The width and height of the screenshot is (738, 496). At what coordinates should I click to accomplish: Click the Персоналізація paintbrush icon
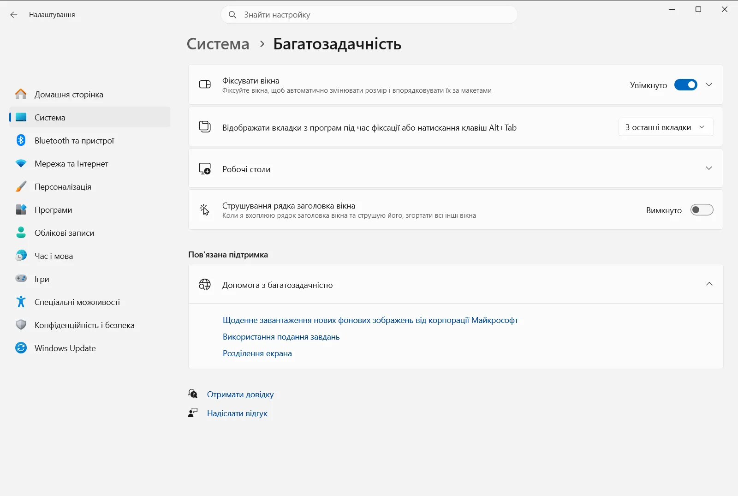pos(21,186)
